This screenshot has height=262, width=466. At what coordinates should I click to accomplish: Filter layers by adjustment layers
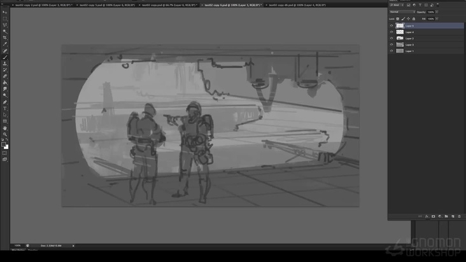414,5
